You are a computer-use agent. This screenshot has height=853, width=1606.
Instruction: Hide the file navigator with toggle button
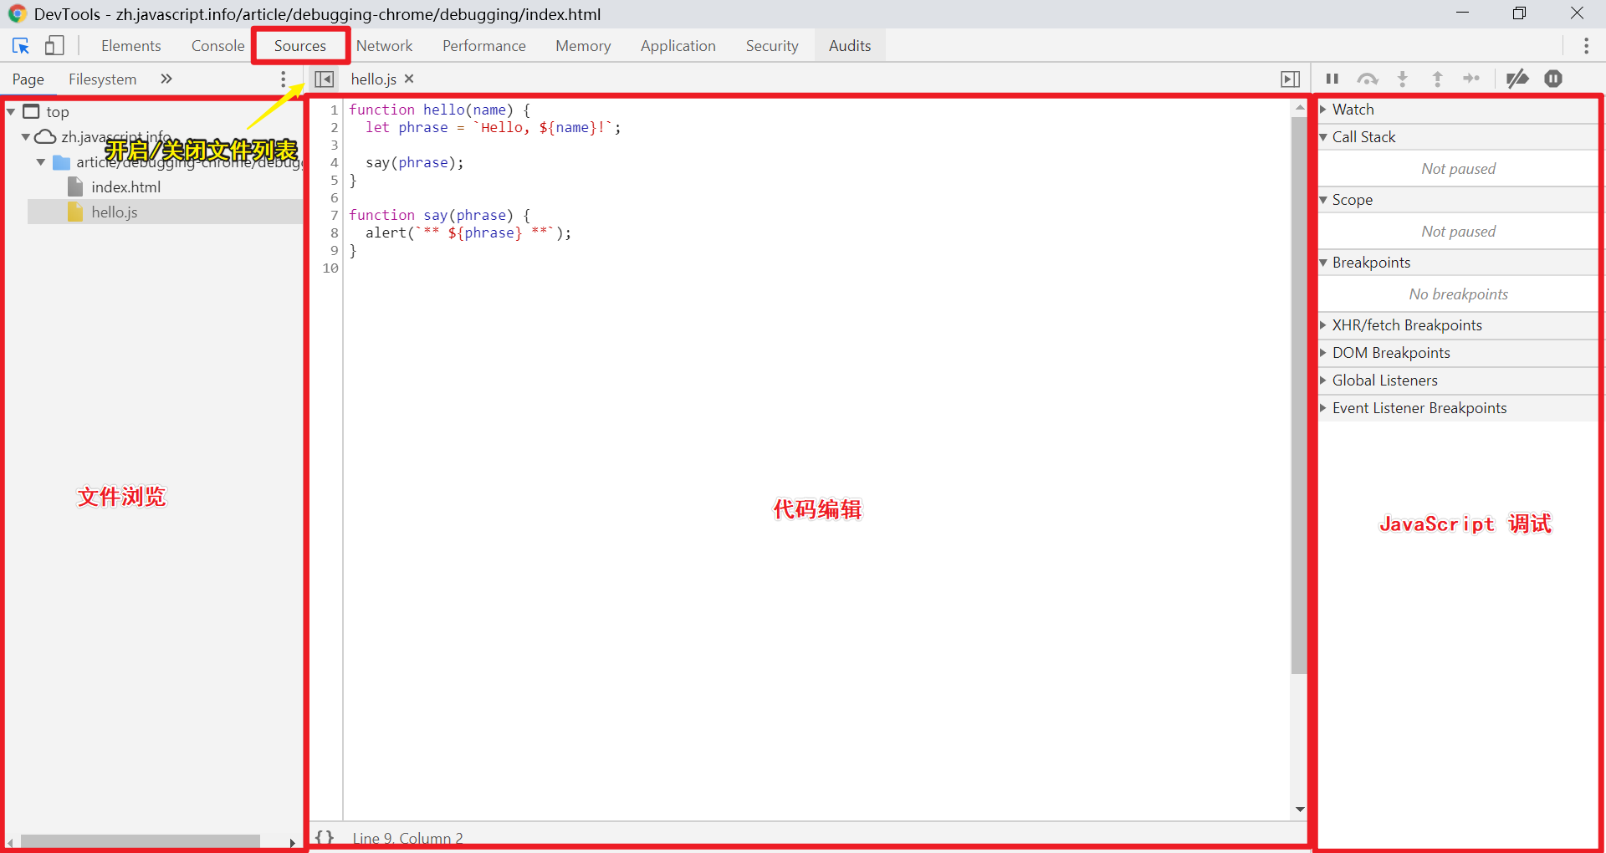(325, 79)
